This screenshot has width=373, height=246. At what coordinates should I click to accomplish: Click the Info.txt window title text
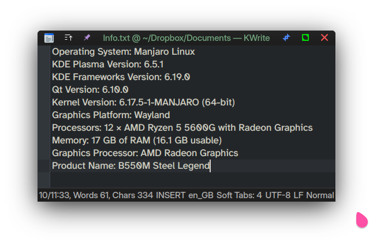pyautogui.click(x=186, y=38)
